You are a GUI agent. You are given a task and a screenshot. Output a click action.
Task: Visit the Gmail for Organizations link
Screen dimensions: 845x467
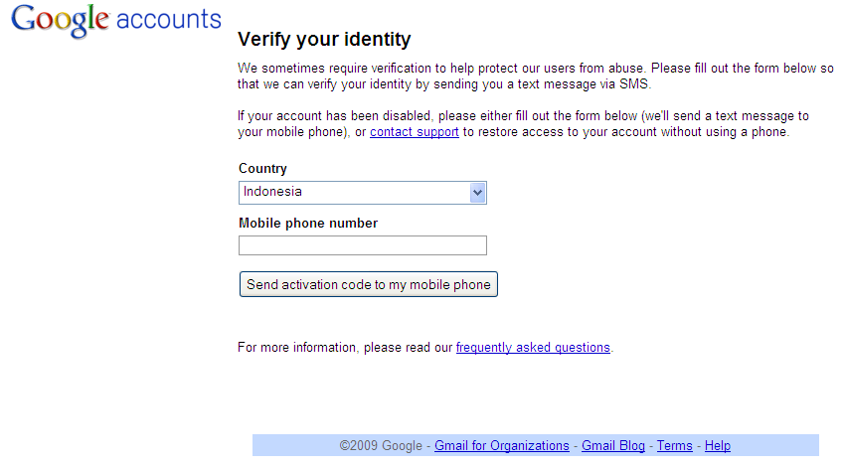(x=502, y=446)
